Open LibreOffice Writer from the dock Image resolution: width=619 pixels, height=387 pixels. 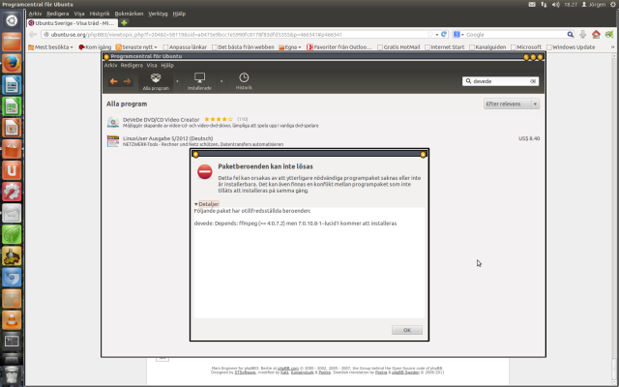coord(12,85)
